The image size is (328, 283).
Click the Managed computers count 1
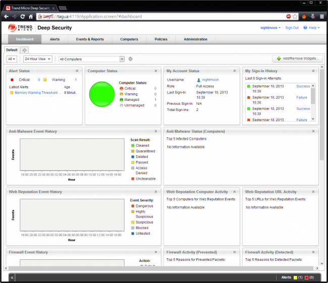[155, 100]
